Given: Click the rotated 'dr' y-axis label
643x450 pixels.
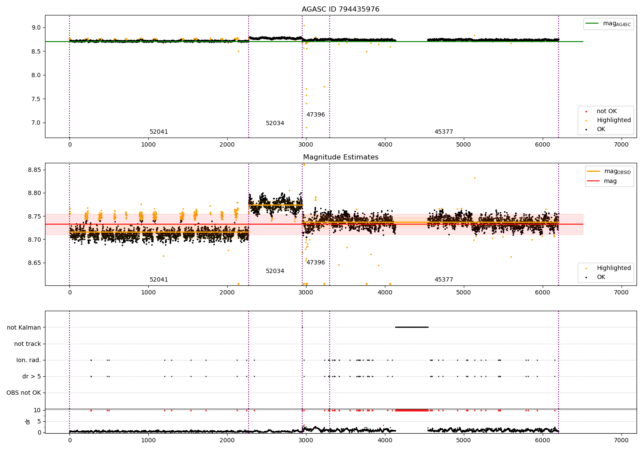Looking at the screenshot, I should tap(28, 421).
